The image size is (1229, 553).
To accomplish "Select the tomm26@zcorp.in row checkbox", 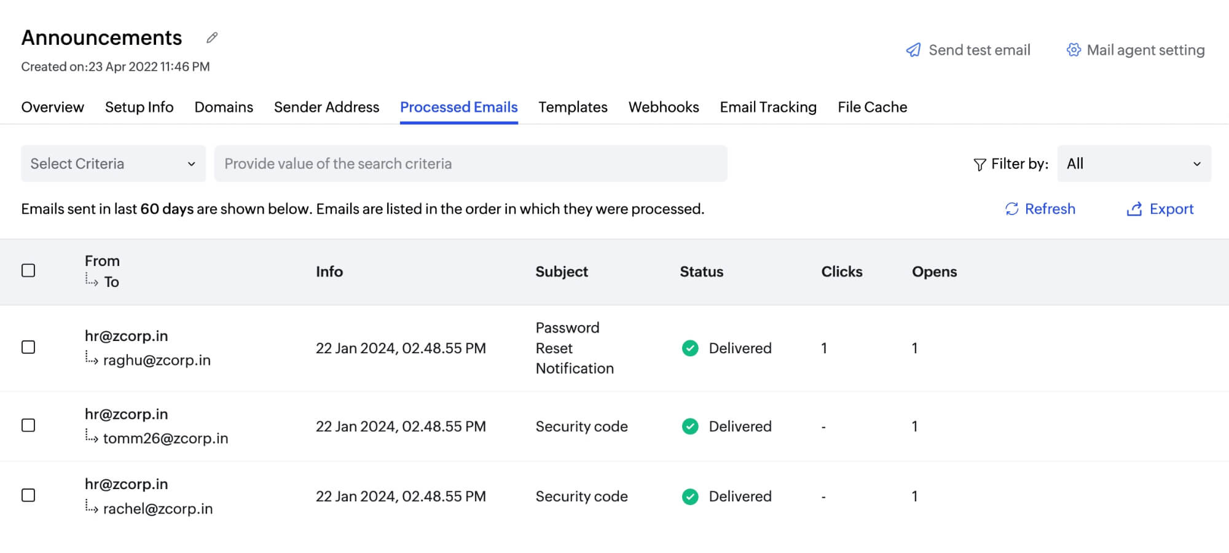I will click(x=28, y=426).
